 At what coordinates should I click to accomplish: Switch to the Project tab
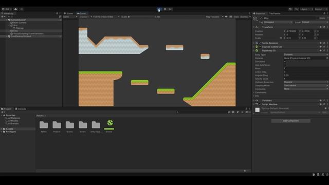[x=6, y=109]
